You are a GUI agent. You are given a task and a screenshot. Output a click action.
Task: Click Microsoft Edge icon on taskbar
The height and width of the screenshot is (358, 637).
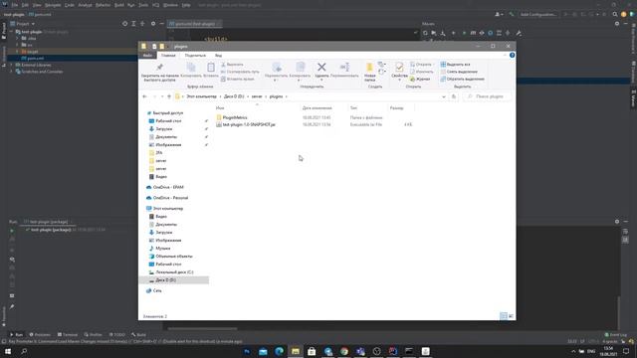tap(279, 351)
